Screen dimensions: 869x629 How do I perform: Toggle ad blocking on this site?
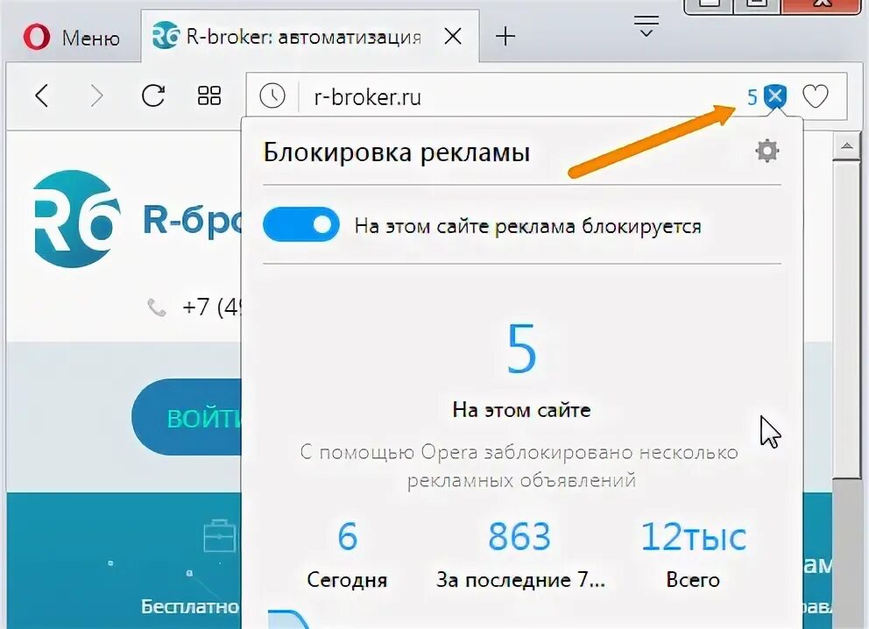click(301, 224)
